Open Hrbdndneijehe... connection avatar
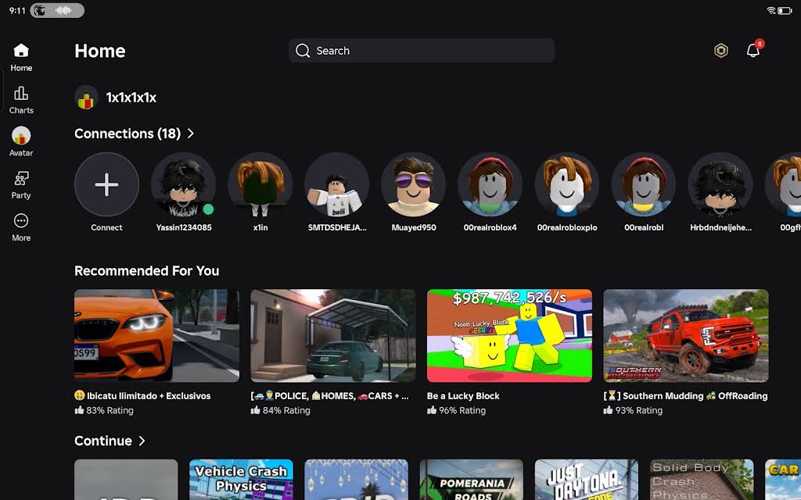801x500 pixels. coord(720,184)
